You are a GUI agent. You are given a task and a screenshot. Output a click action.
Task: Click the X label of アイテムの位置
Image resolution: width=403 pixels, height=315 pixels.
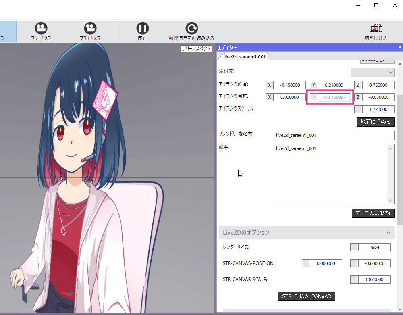(x=269, y=85)
